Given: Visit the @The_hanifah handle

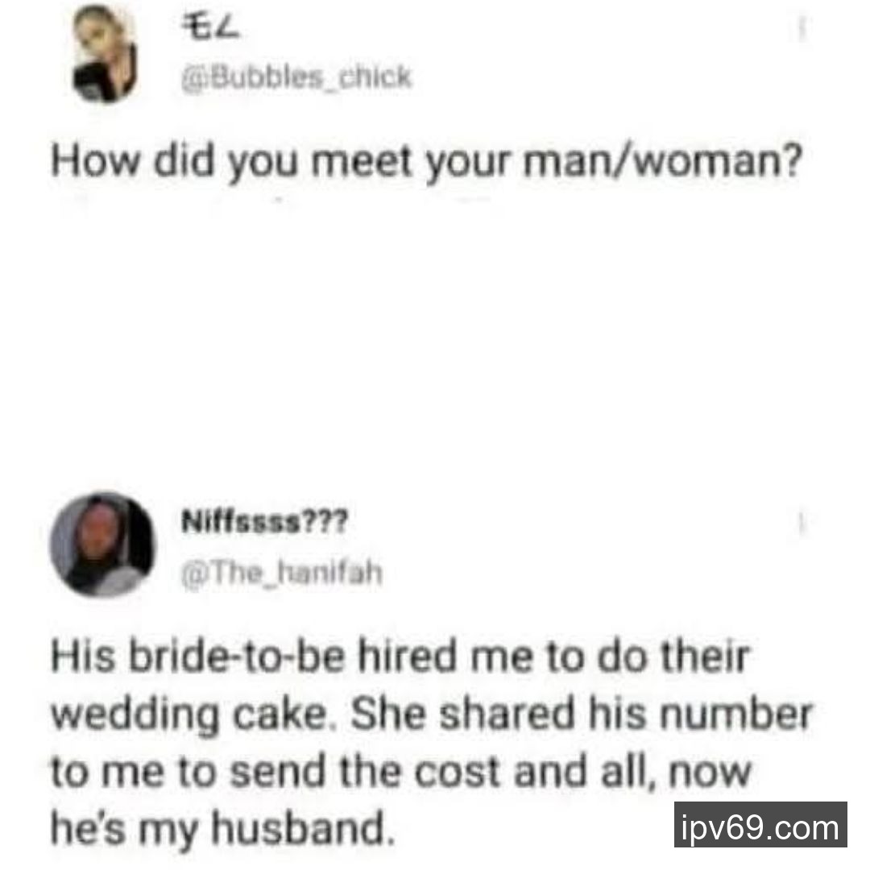Looking at the screenshot, I should point(282,573).
